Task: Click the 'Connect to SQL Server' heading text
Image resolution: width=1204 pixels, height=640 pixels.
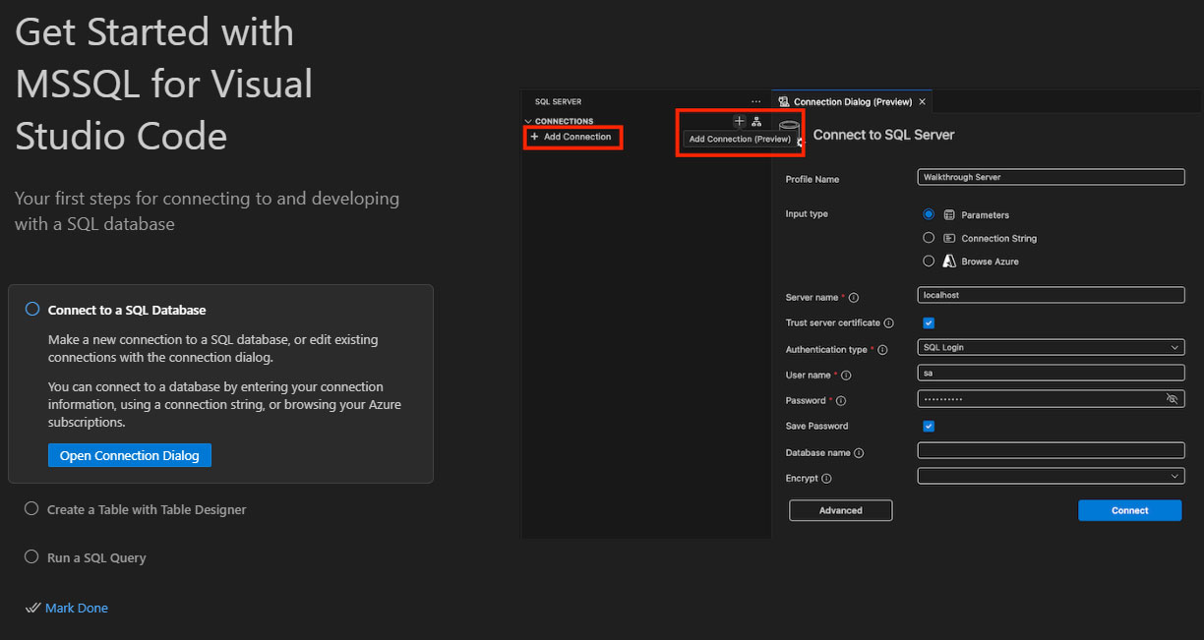Action: point(884,135)
